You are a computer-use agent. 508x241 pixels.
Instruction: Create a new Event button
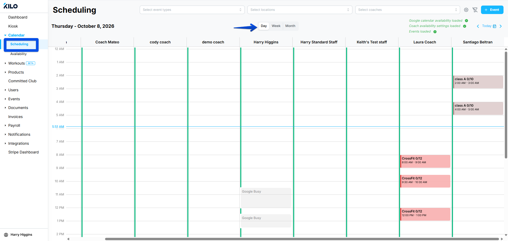pyautogui.click(x=492, y=10)
